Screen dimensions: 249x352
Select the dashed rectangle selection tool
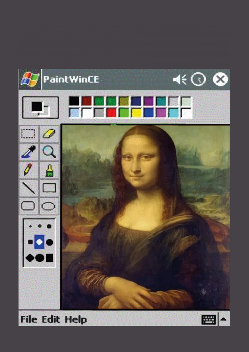pos(28,134)
